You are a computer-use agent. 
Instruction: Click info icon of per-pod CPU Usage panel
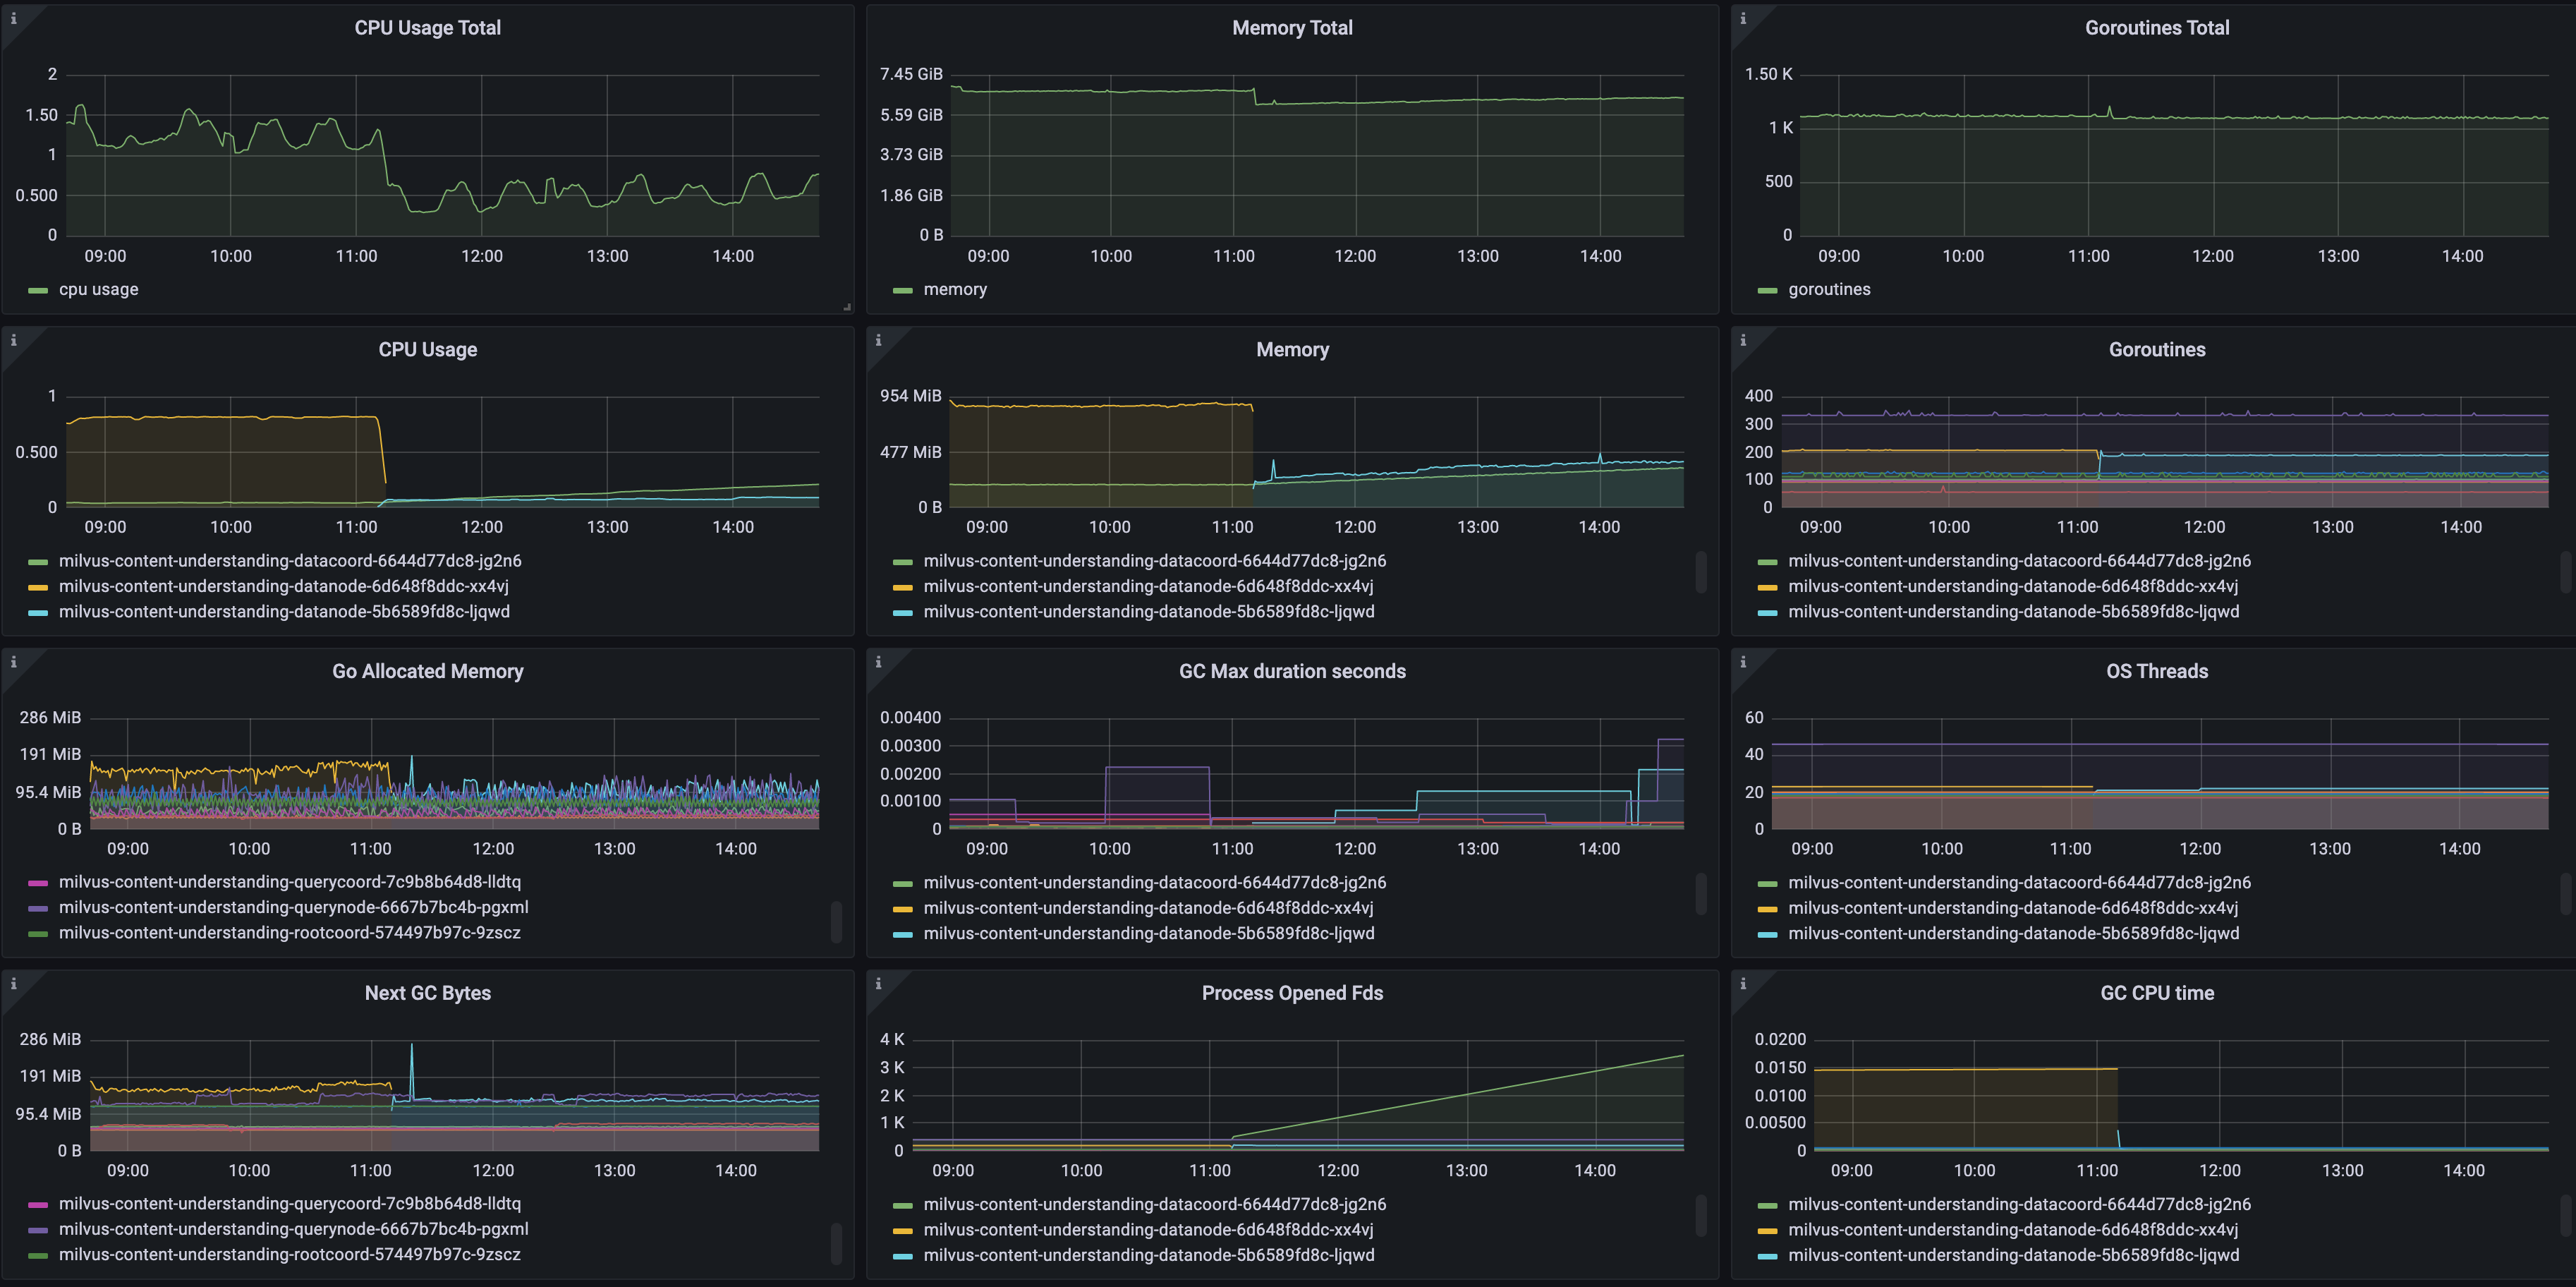pyautogui.click(x=13, y=341)
